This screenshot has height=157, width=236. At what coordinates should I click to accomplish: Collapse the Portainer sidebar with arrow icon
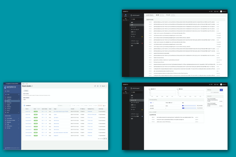coord(19,87)
